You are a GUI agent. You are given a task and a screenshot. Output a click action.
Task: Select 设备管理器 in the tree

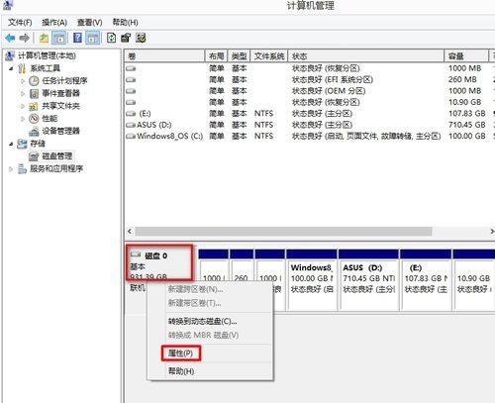(60, 131)
